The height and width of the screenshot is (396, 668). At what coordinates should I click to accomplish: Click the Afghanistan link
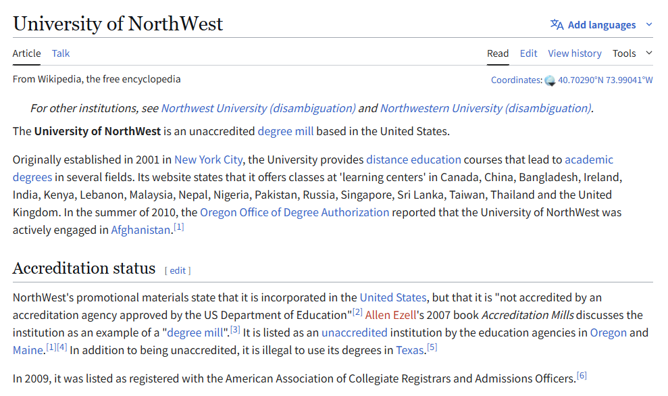pyautogui.click(x=140, y=230)
